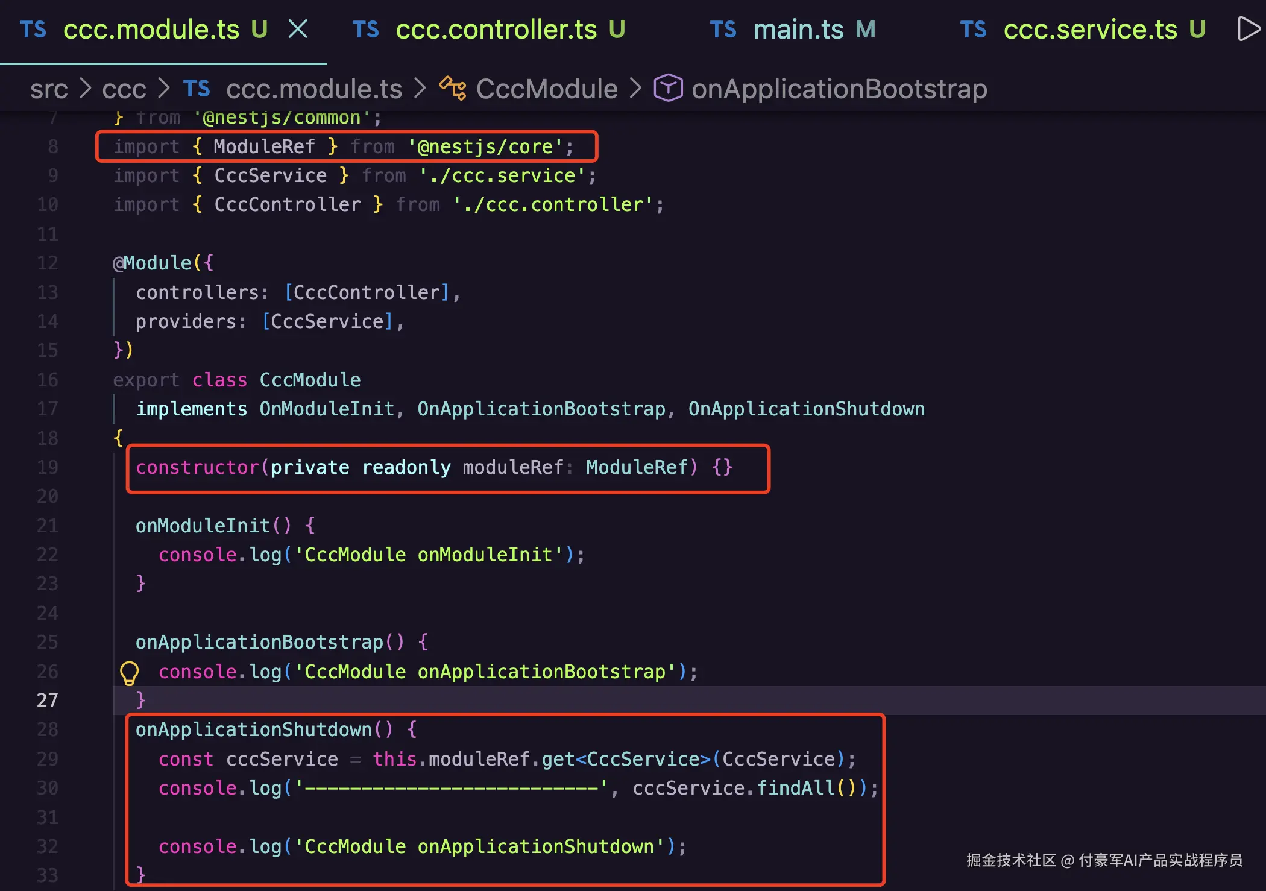This screenshot has height=891, width=1266.
Task: Click 'OnApplicationShutdown' in implements clause
Action: (807, 409)
